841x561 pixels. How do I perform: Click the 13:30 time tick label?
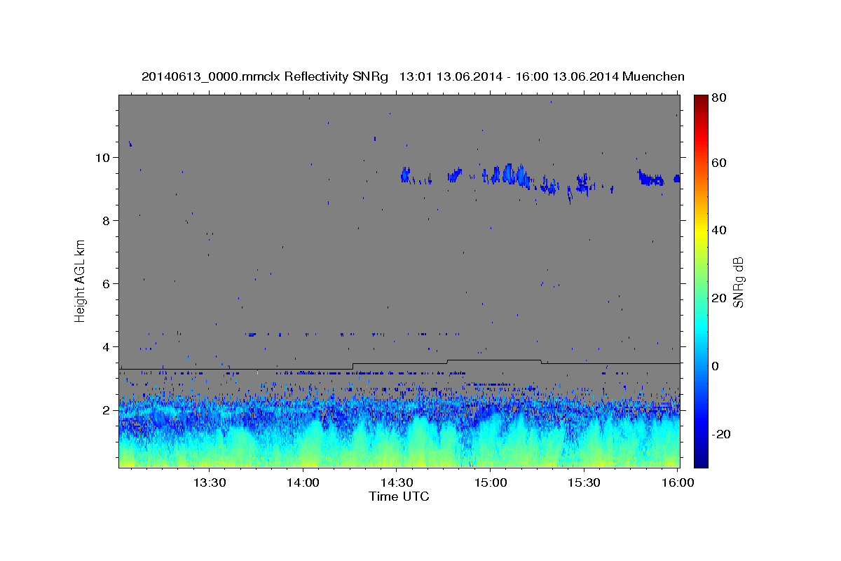[x=210, y=482]
